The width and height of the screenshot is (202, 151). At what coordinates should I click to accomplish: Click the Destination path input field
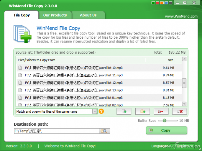coord(57,131)
